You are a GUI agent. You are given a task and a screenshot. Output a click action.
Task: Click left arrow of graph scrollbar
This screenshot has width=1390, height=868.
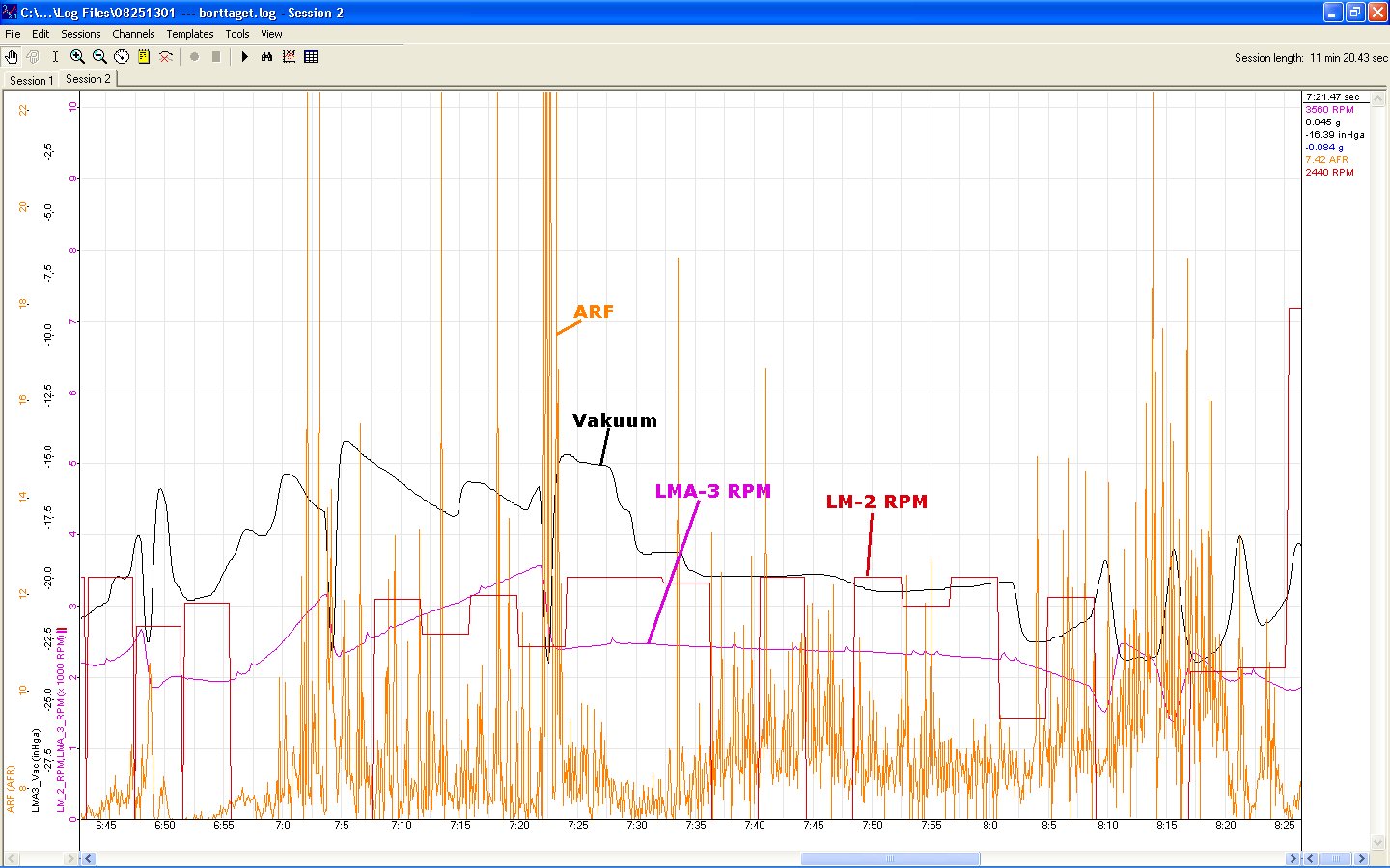coord(88,858)
